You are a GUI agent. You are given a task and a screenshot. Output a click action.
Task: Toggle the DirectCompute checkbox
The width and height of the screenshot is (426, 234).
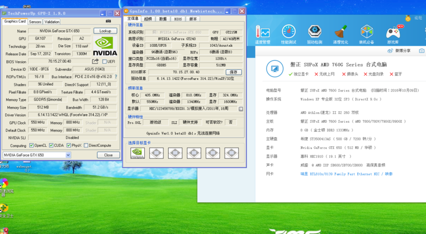click(86, 146)
